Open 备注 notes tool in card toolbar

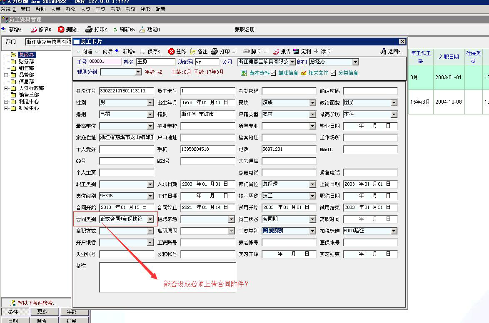coord(193,52)
